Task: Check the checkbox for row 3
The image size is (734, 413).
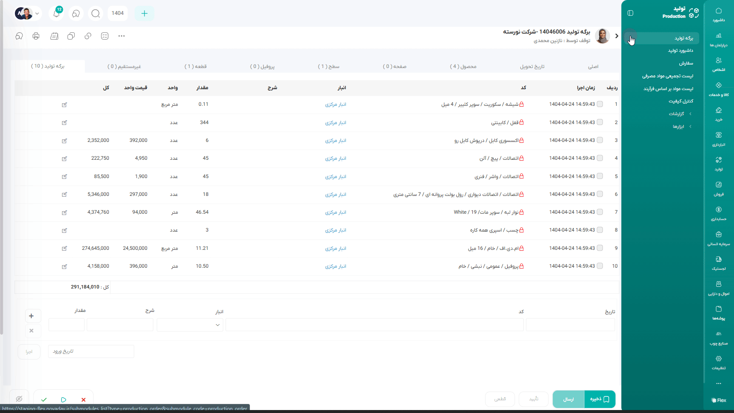Action: [600, 140]
